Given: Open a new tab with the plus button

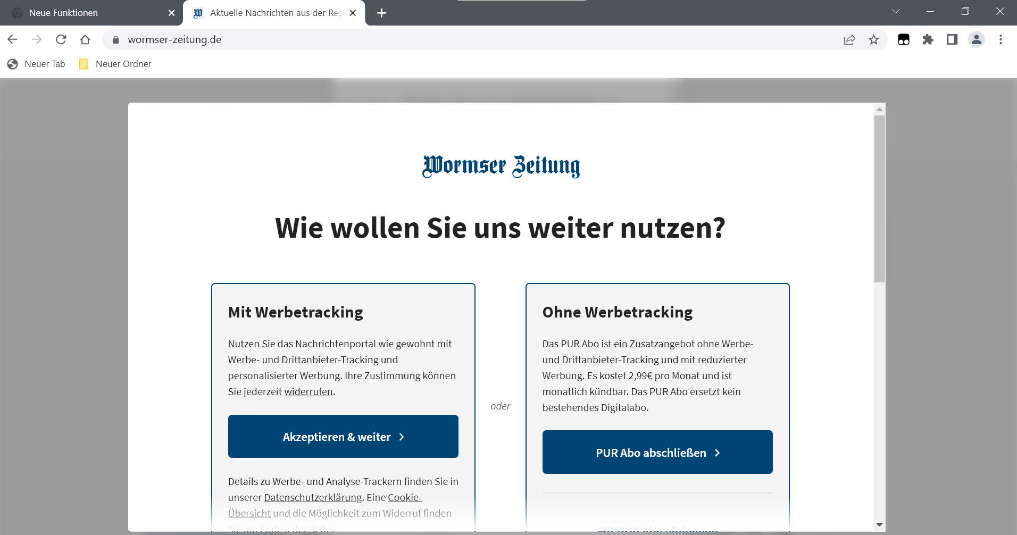Looking at the screenshot, I should [x=381, y=13].
